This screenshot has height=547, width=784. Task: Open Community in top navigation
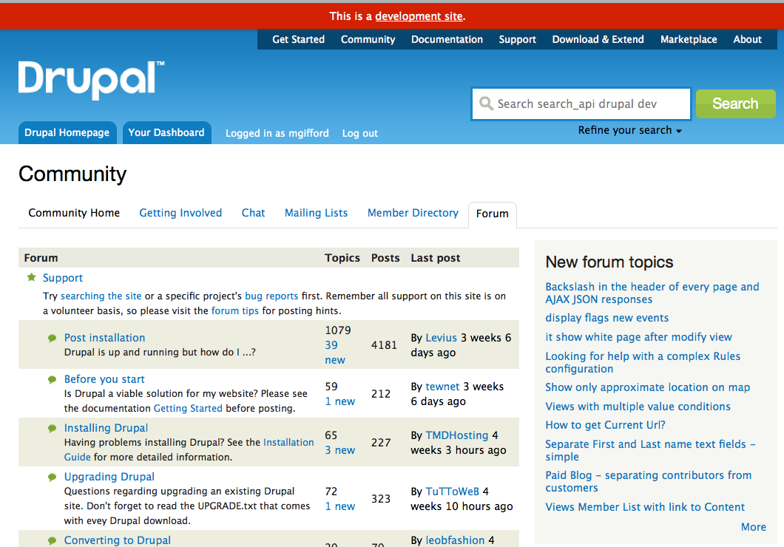tap(368, 39)
